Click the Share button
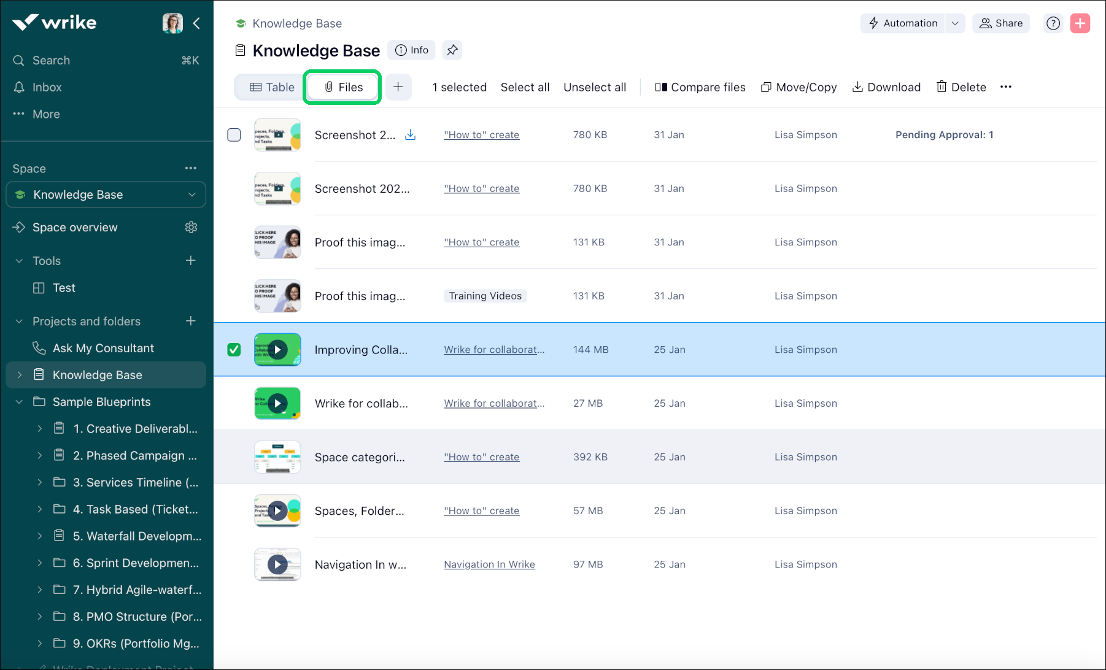1106x670 pixels. tap(1001, 23)
